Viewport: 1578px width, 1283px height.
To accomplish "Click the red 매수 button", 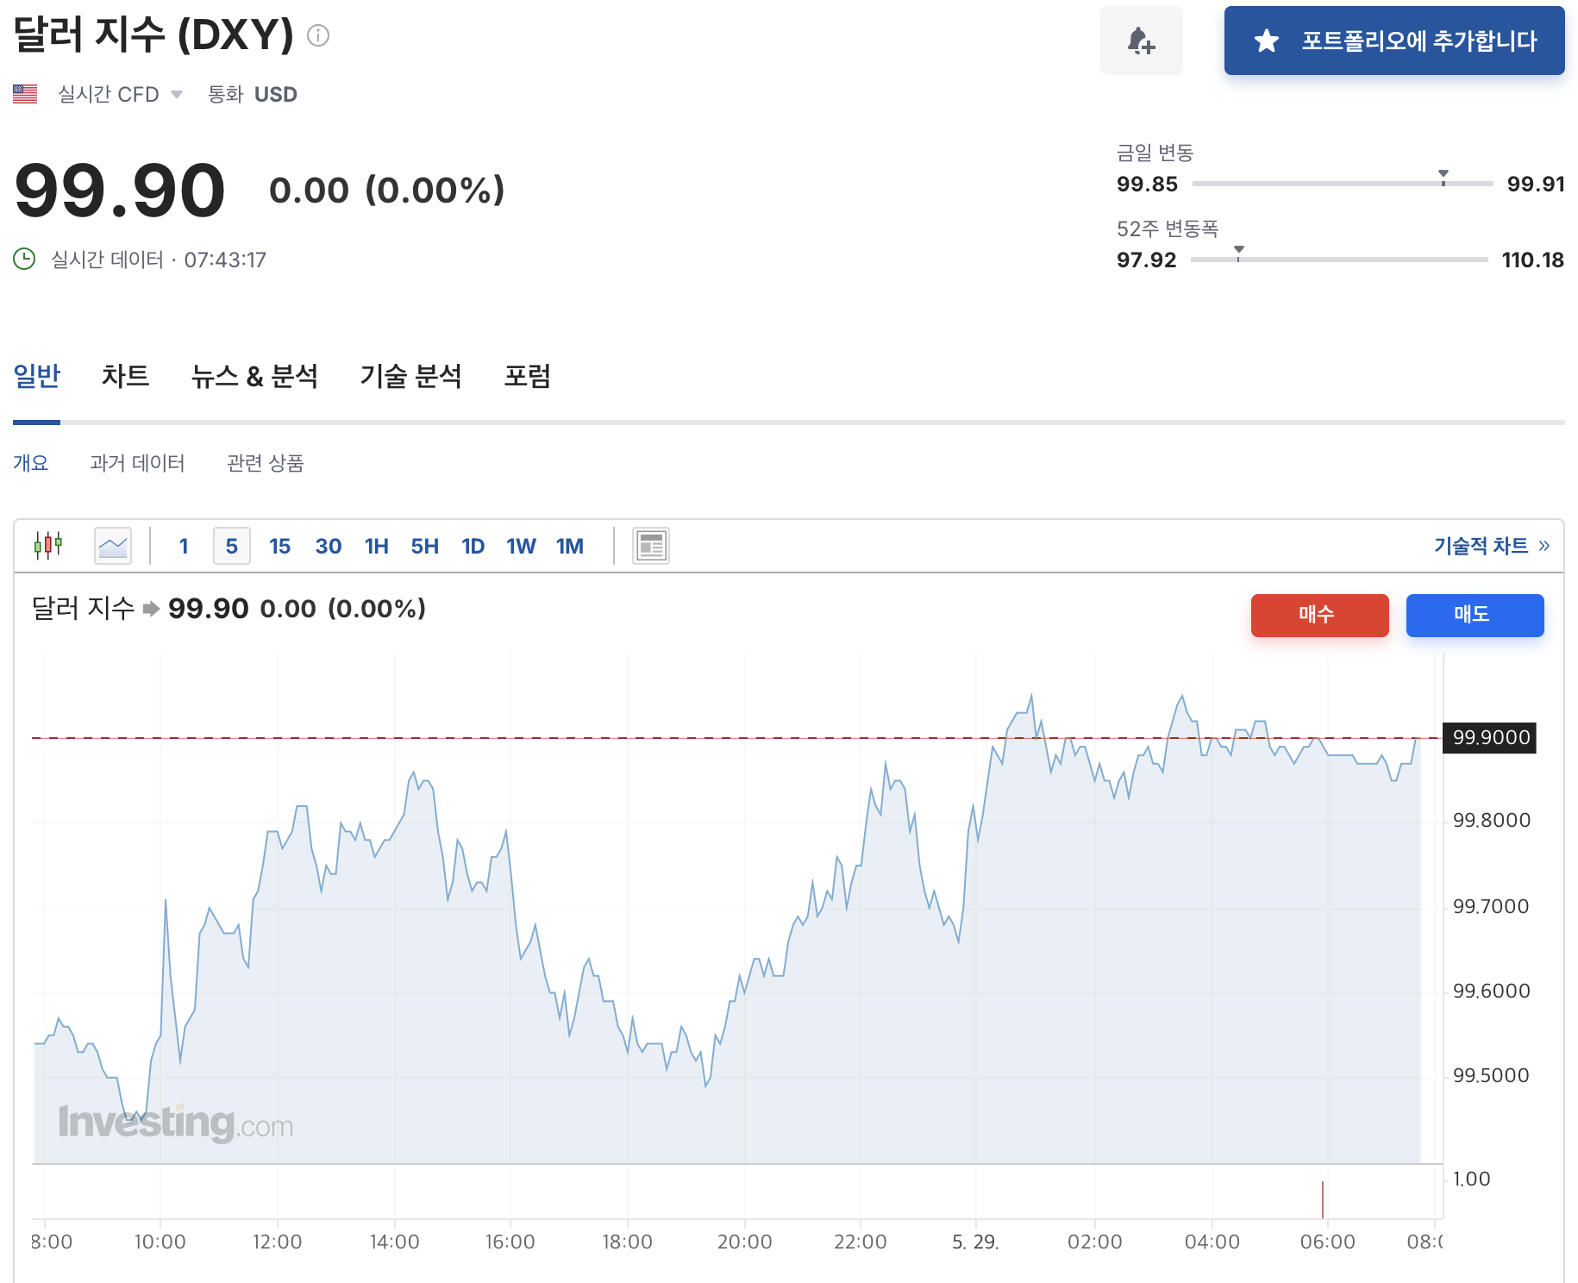I will pyautogui.click(x=1319, y=615).
